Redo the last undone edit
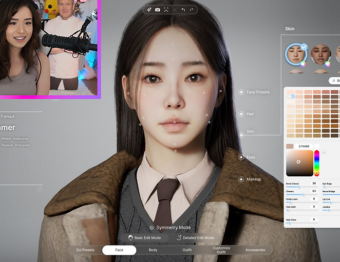Viewport: 340px width, 262px height. pyautogui.click(x=191, y=10)
